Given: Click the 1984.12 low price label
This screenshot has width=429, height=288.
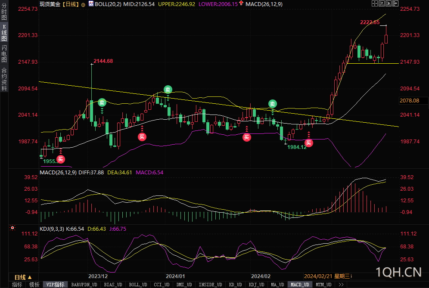Looking at the screenshot, I should (x=297, y=147).
